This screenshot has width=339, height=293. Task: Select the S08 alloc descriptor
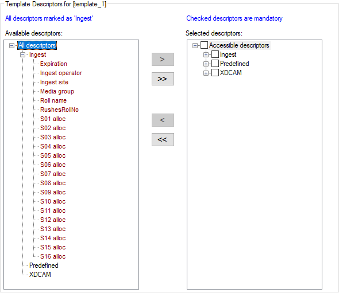click(x=53, y=183)
